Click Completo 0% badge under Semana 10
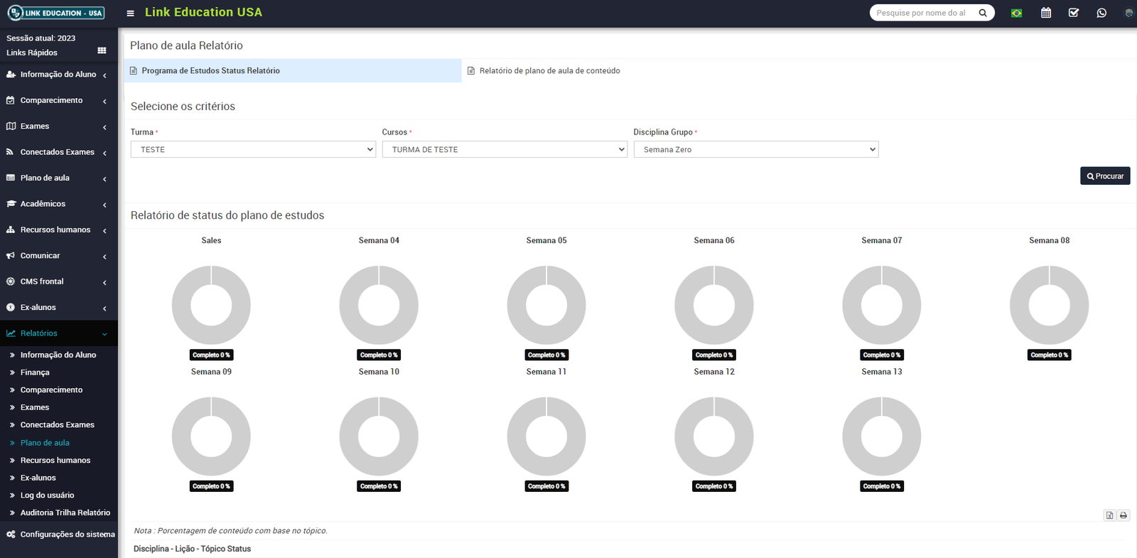This screenshot has width=1137, height=558. [379, 486]
